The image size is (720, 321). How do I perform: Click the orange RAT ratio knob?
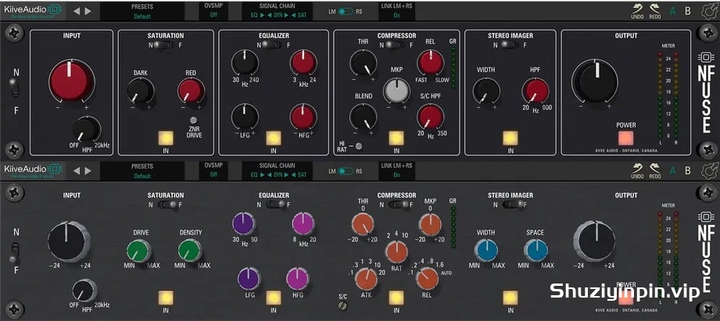pyautogui.click(x=396, y=251)
